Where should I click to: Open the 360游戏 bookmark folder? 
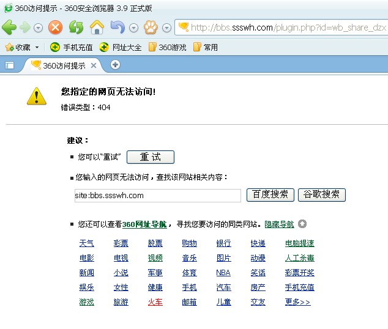pyautogui.click(x=168, y=47)
